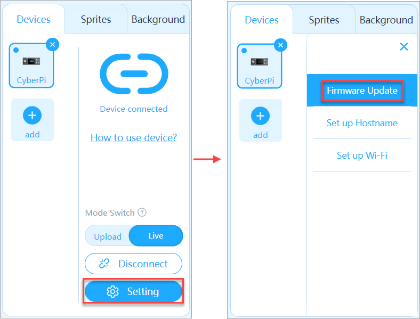
Task: Remove CyberPi device in left panel
Action: [x=52, y=45]
